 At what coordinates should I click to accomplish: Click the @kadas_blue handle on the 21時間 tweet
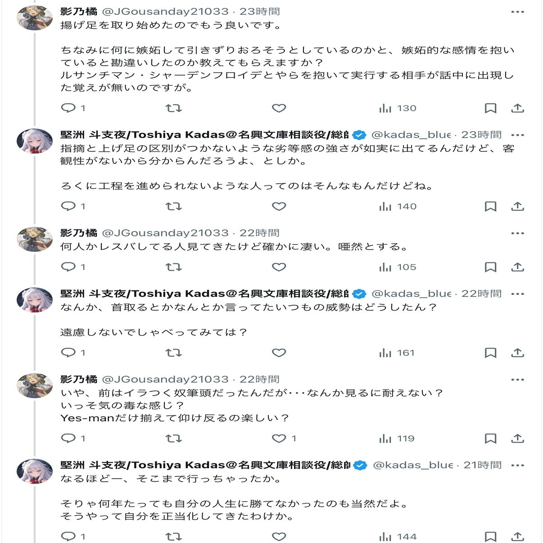(x=412, y=465)
